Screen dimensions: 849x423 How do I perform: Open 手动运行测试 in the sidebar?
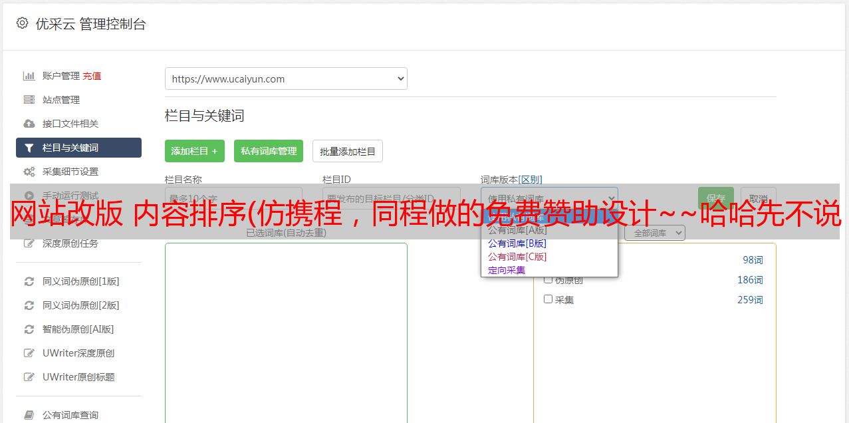pyautogui.click(x=70, y=196)
